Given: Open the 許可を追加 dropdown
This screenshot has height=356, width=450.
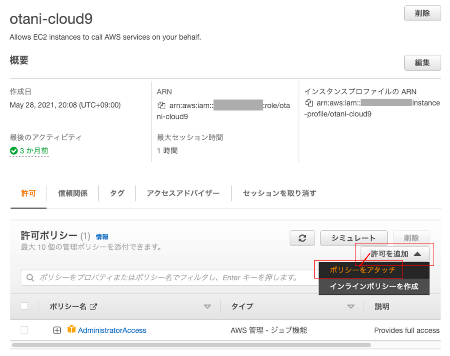Looking at the screenshot, I should [395, 254].
